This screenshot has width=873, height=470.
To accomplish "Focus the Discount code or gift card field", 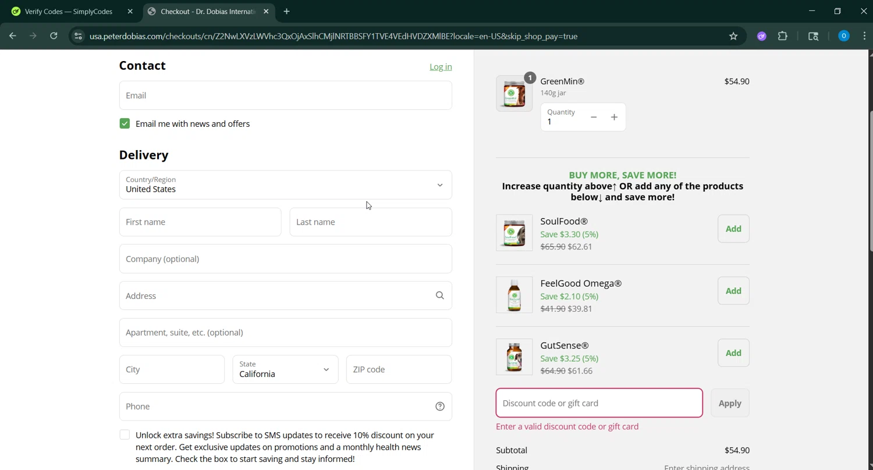I will tap(599, 403).
